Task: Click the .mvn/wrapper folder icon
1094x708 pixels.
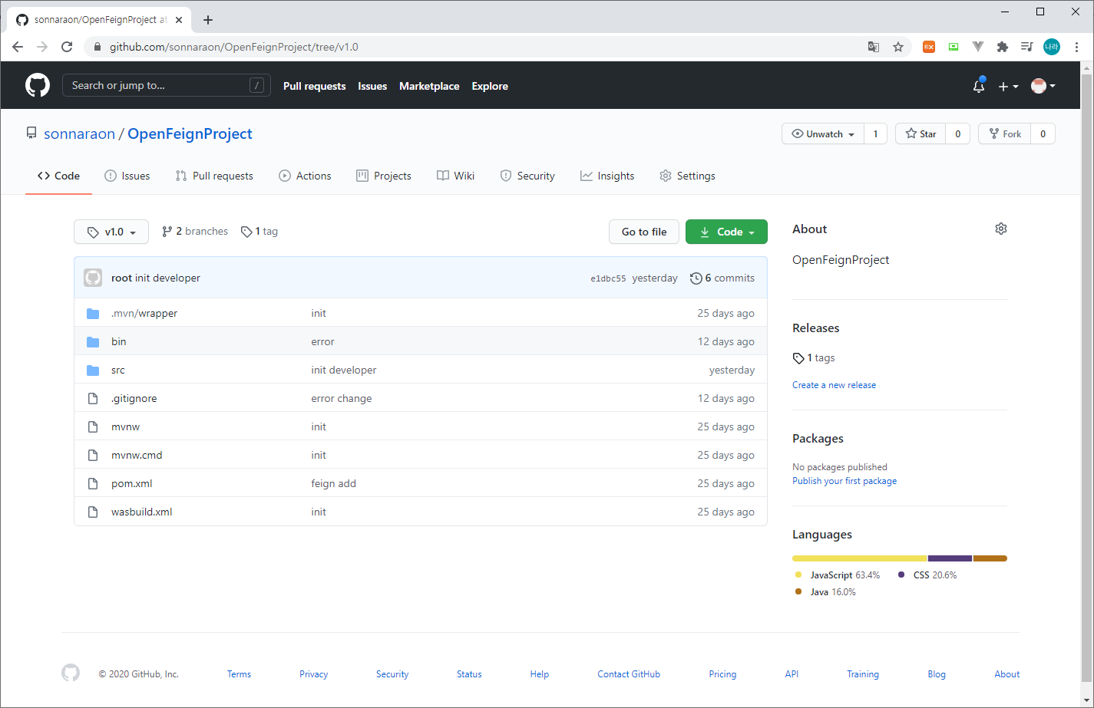Action: click(x=93, y=313)
